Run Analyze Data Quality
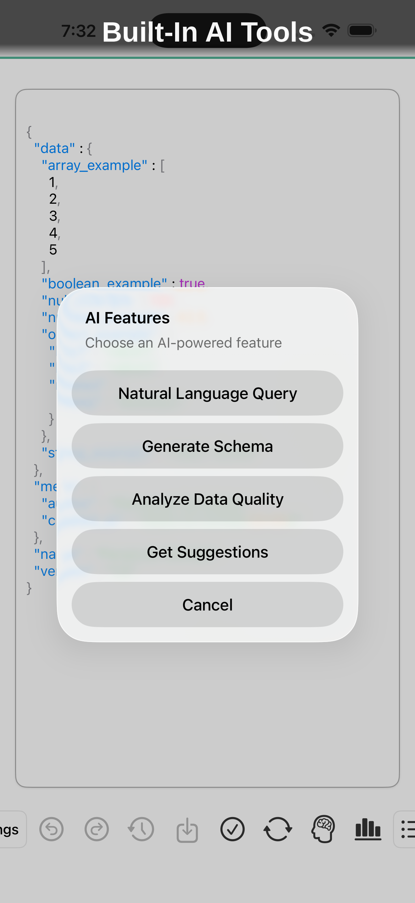This screenshot has width=415, height=903. point(207,499)
